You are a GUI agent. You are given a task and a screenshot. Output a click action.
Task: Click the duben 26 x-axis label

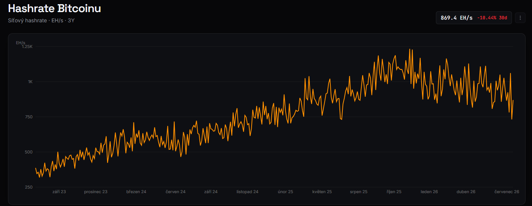tap(466, 192)
